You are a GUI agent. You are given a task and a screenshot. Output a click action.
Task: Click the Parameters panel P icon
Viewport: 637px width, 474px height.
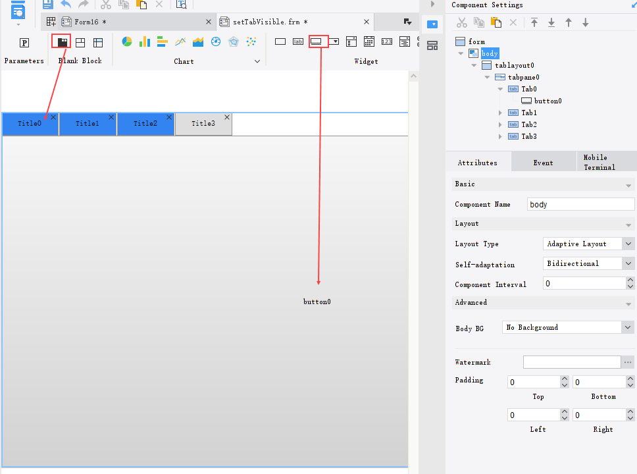pyautogui.click(x=24, y=43)
